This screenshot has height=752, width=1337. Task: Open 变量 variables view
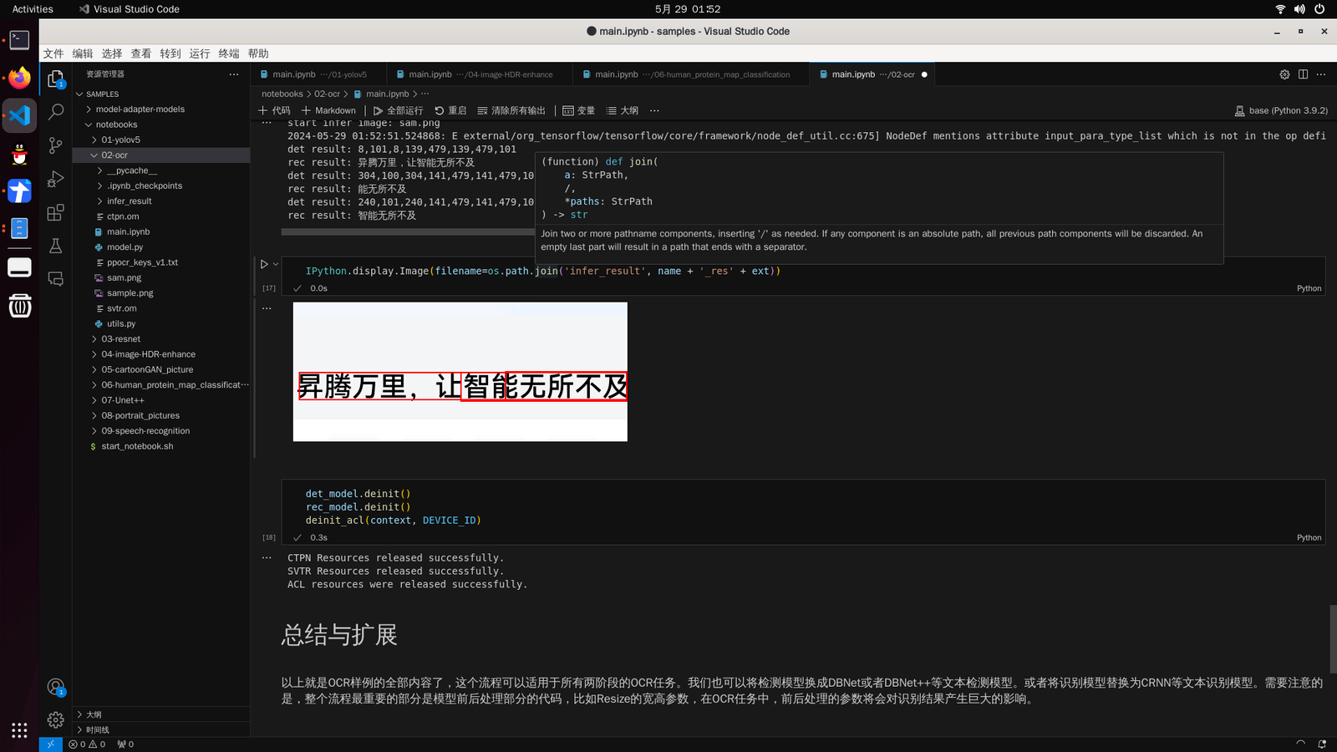[579, 110]
